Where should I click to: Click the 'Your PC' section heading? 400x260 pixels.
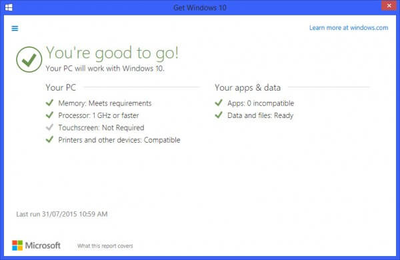click(61, 87)
